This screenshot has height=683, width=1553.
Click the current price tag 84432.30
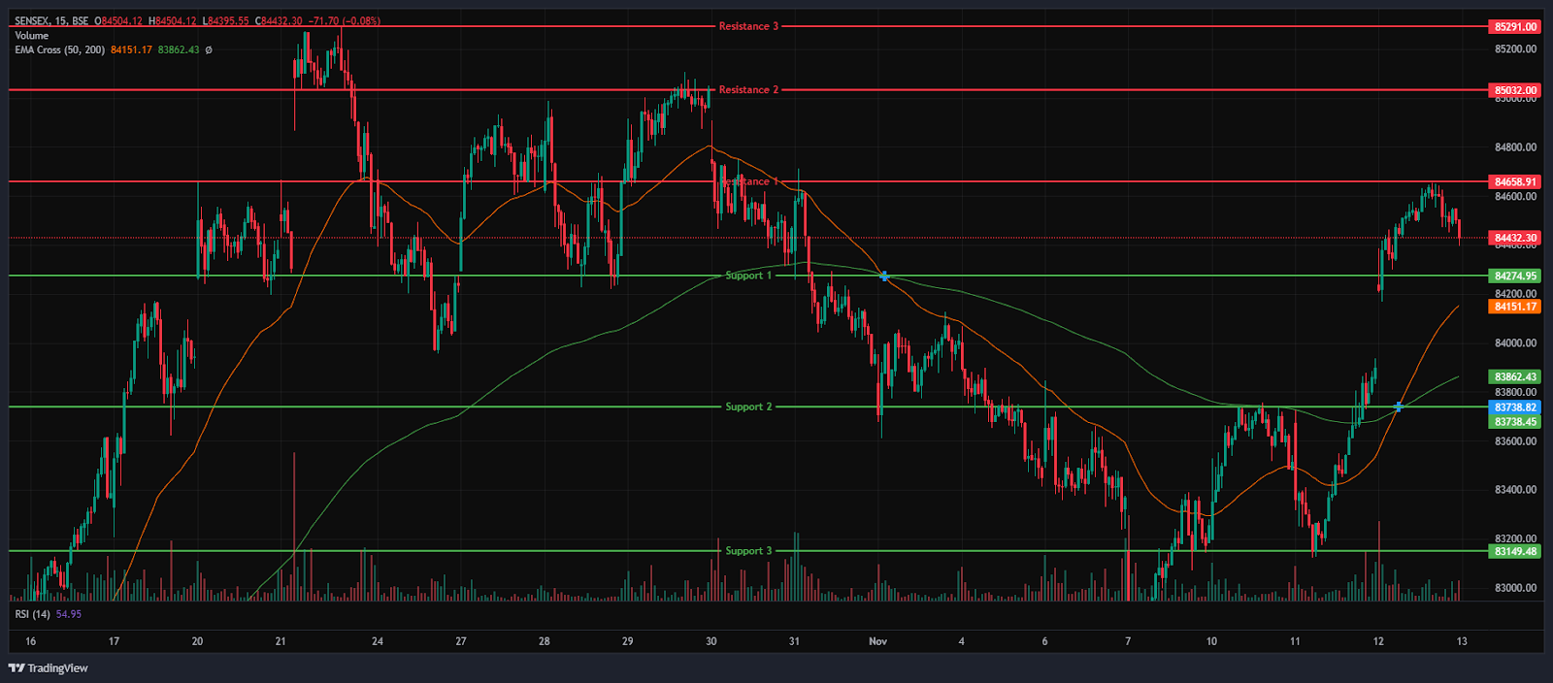tap(1515, 238)
